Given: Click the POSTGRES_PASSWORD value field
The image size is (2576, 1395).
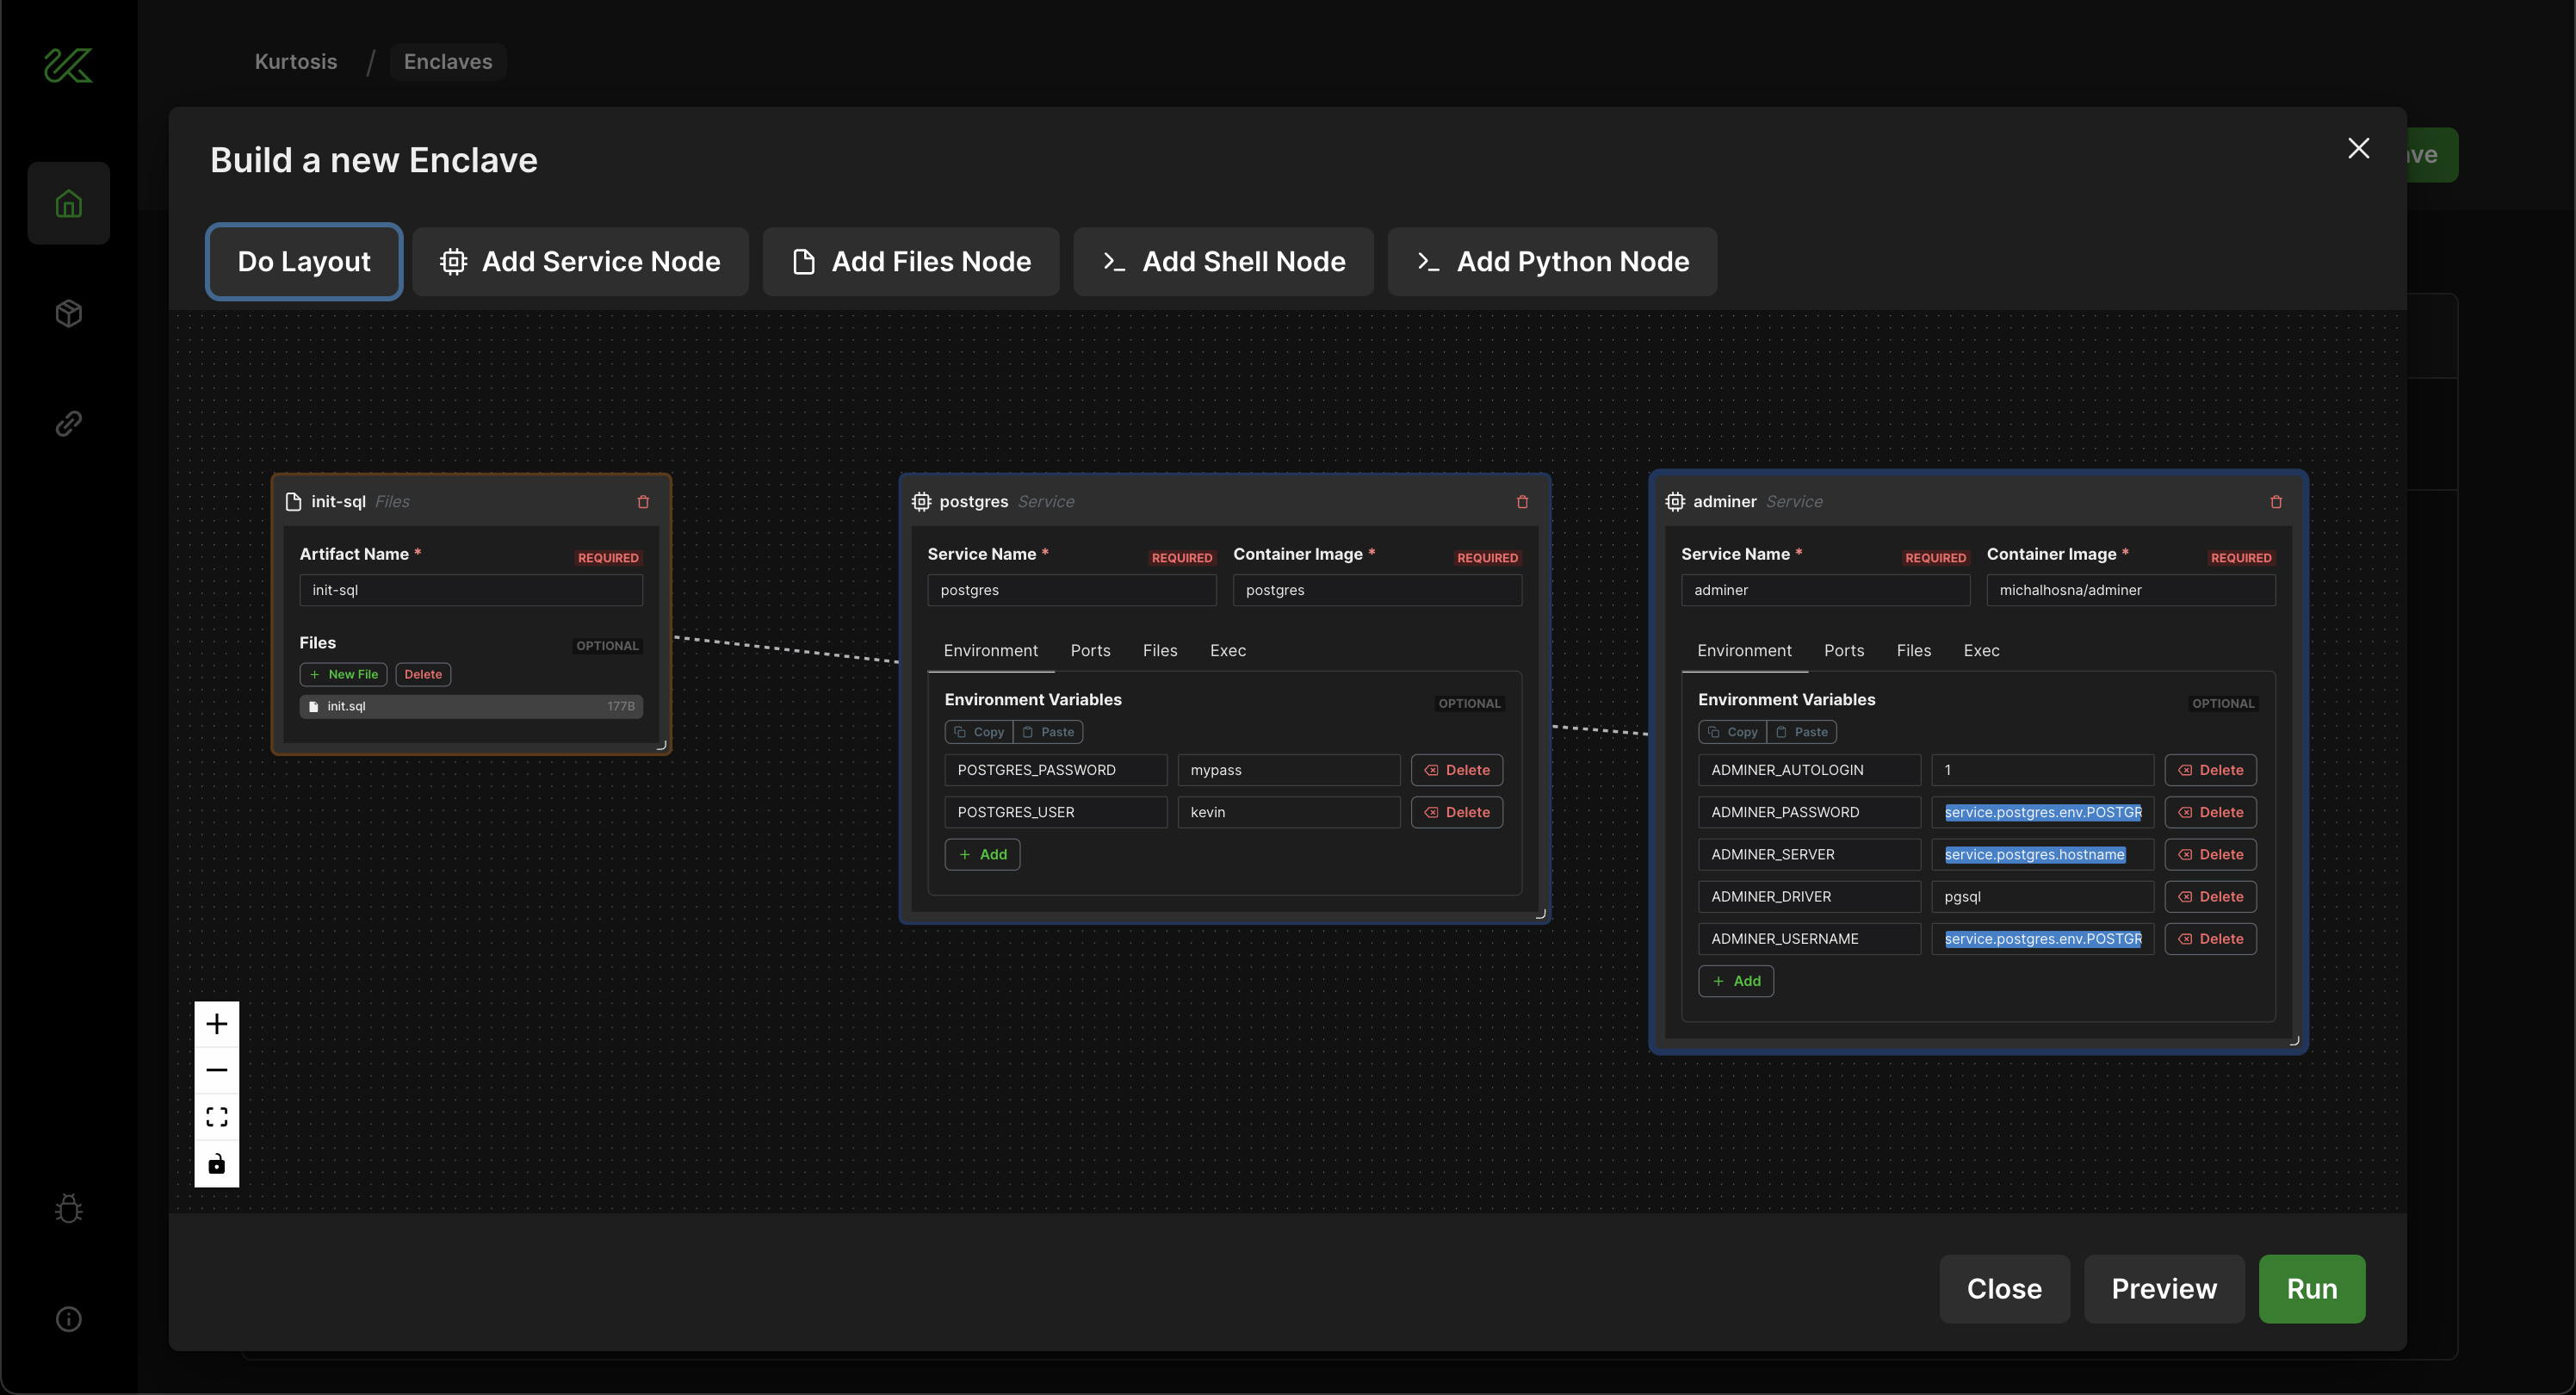Looking at the screenshot, I should pos(1287,770).
